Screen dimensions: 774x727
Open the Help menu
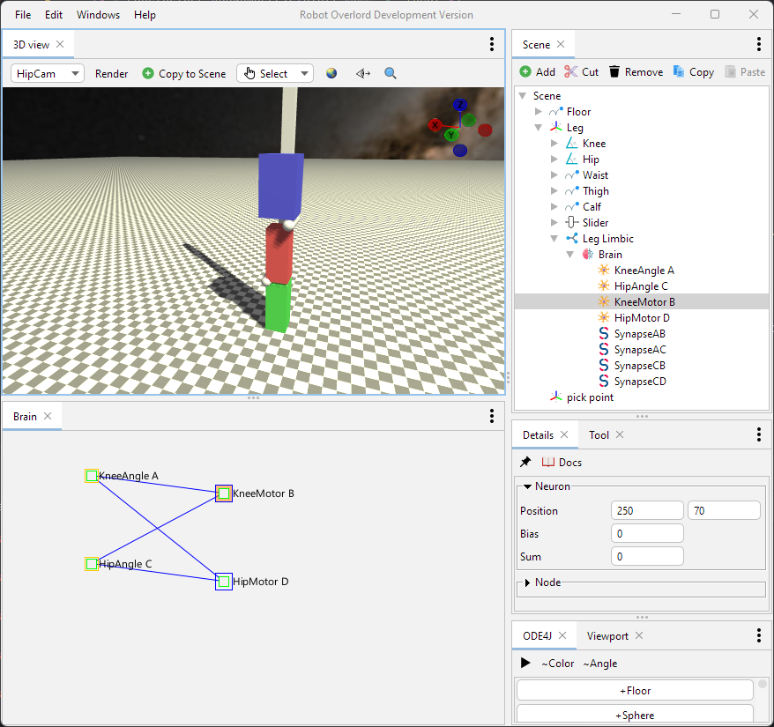coord(145,15)
